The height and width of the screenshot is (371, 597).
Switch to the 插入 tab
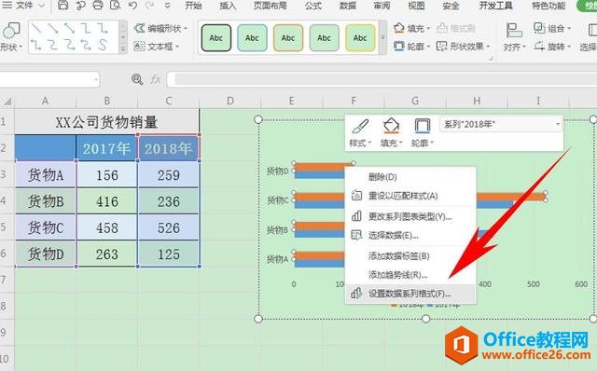pyautogui.click(x=228, y=6)
